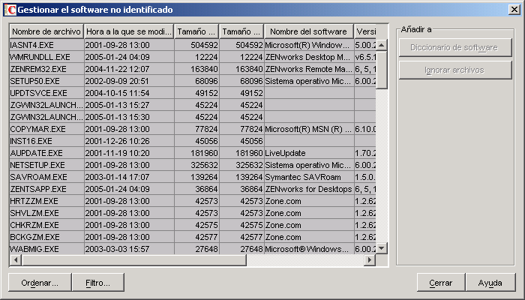Select the SETUP50.EXE file

[x=46, y=81]
